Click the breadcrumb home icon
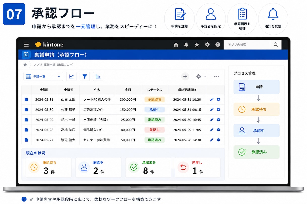This screenshot has height=204, width=307. pos(25,65)
